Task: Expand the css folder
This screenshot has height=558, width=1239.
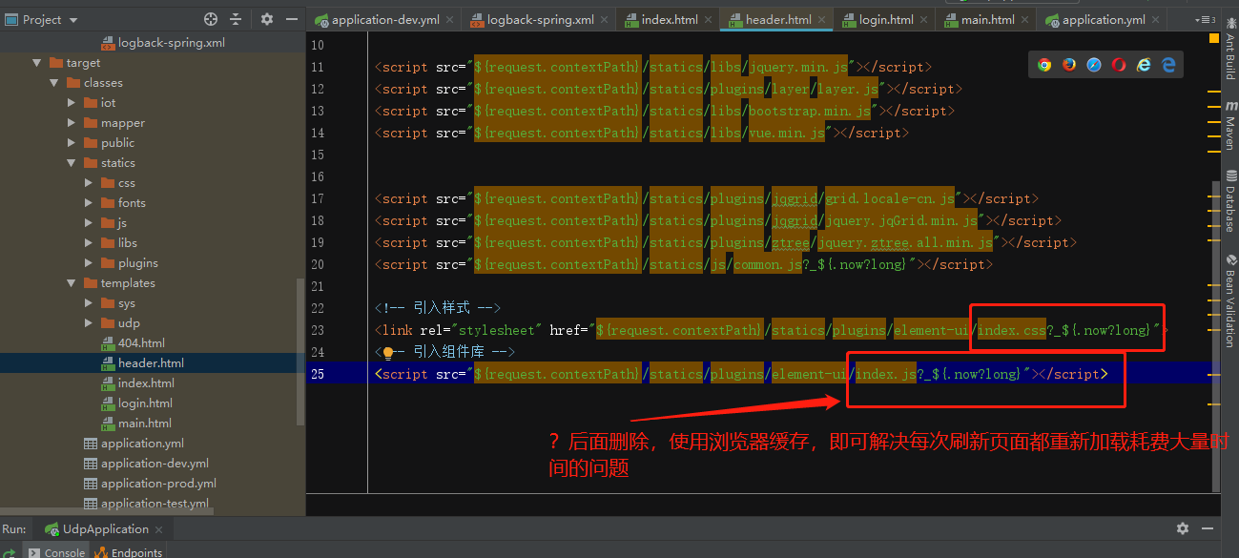Action: tap(89, 183)
